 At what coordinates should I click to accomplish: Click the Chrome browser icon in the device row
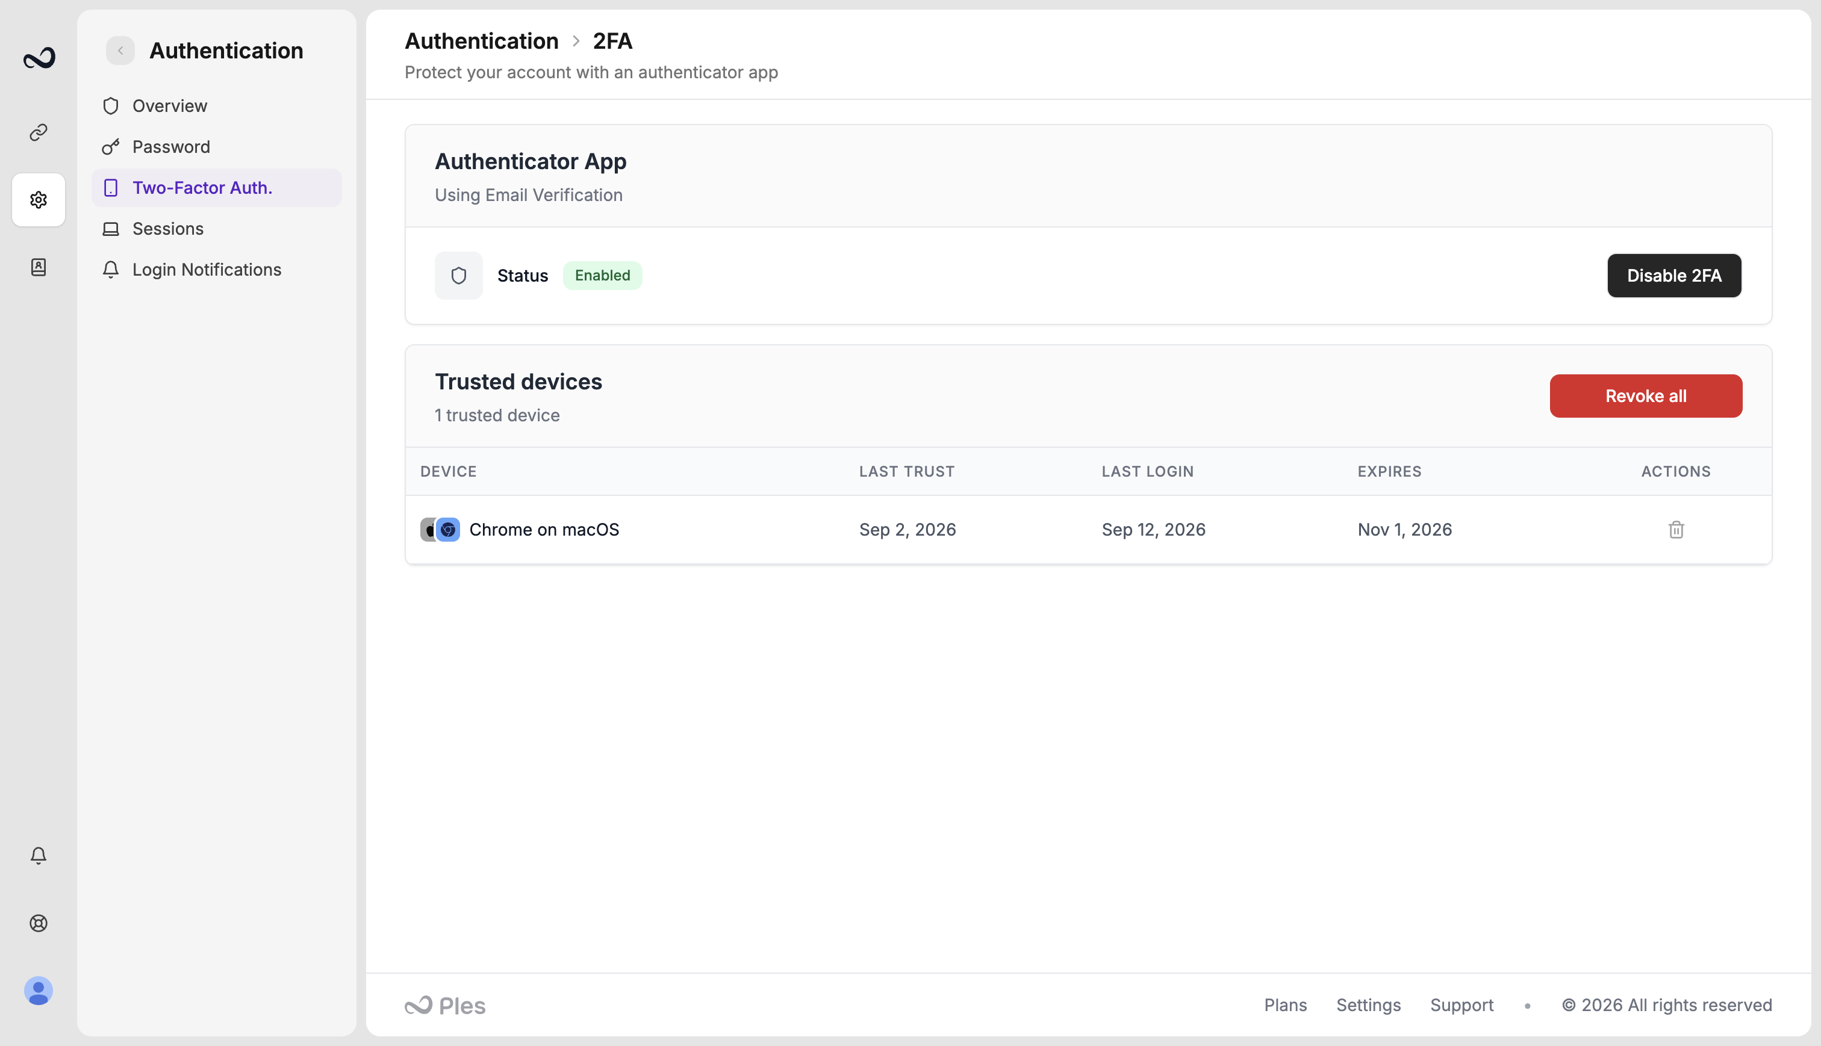click(x=447, y=530)
